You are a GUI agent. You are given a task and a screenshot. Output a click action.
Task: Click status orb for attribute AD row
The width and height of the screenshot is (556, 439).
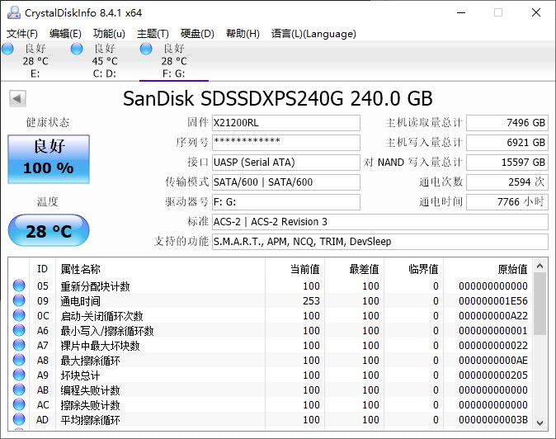pos(19,419)
